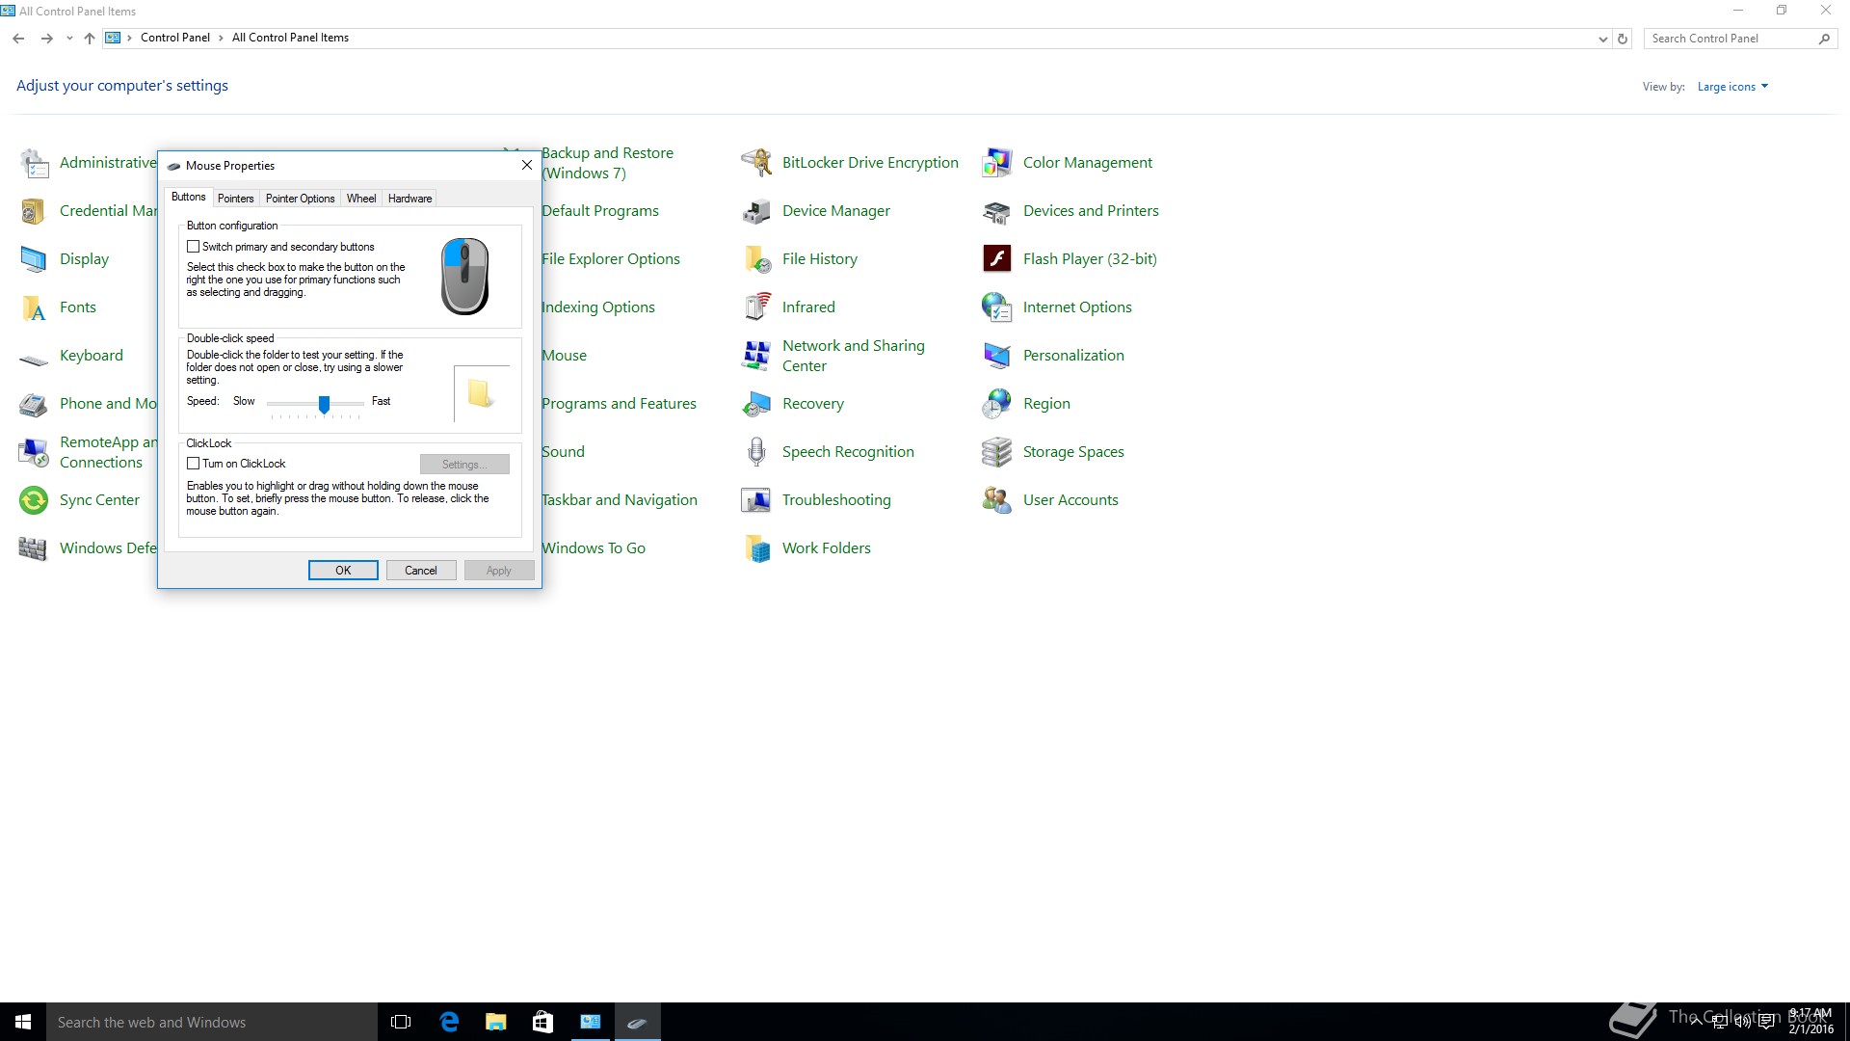Go up one level arrow
Image resolution: width=1850 pixels, height=1041 pixels.
pyautogui.click(x=90, y=39)
